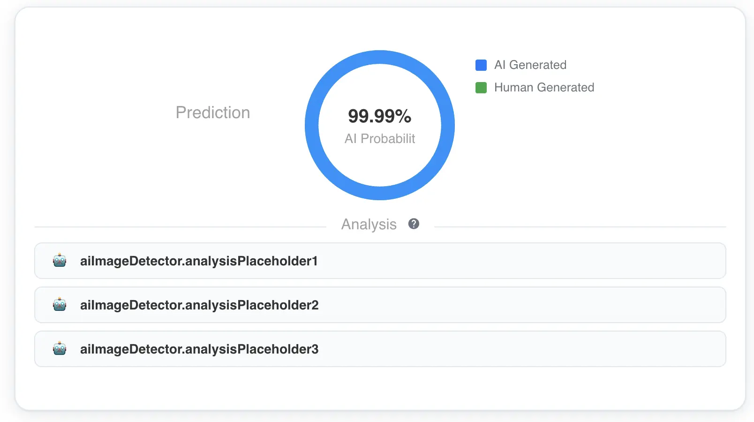Toggle the Human Generated legend label
Screen dimensions: 754x422
544,87
